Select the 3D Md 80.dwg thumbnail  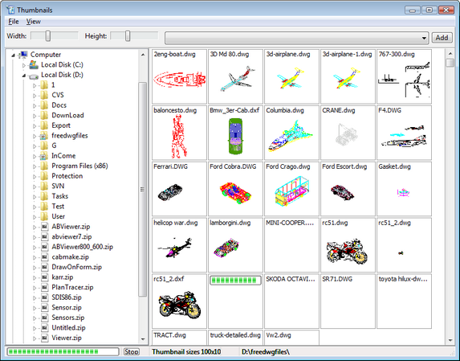click(x=235, y=76)
